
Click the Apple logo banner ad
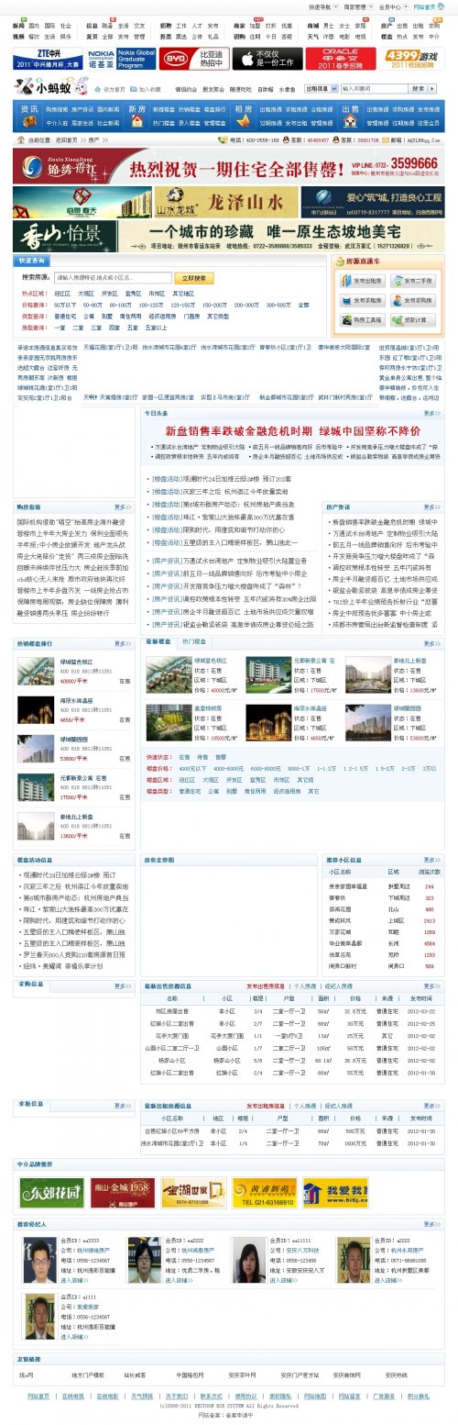tap(266, 59)
